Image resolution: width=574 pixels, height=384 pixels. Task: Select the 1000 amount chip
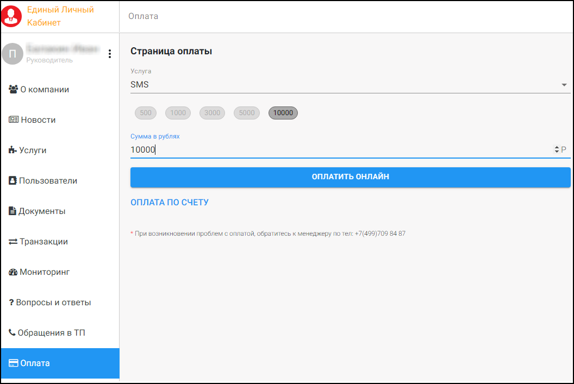[x=178, y=113]
